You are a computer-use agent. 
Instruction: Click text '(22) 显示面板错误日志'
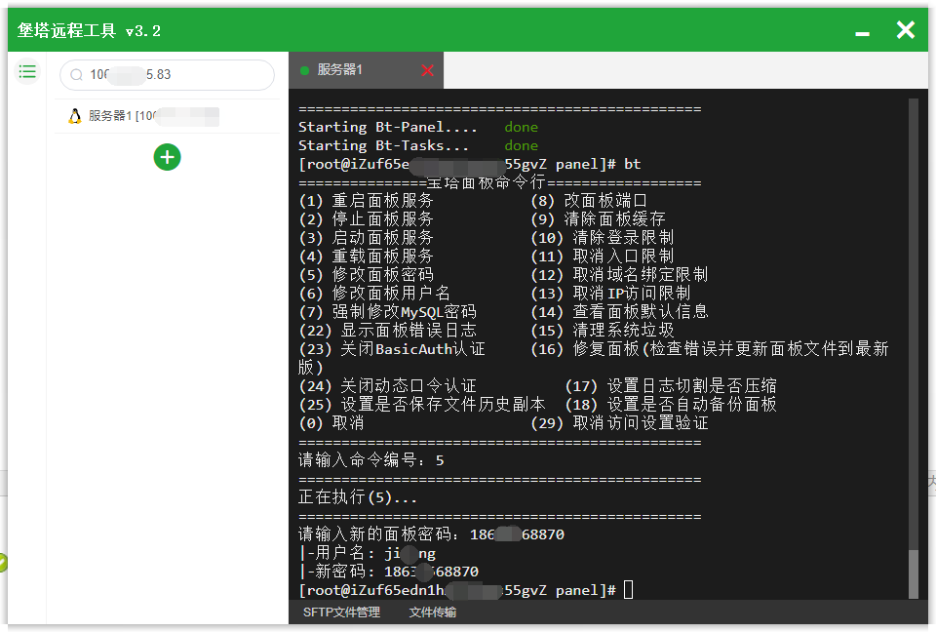point(387,331)
